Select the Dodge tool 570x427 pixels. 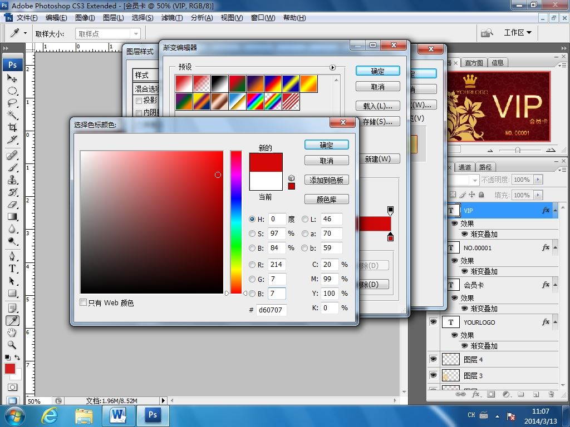(x=12, y=241)
